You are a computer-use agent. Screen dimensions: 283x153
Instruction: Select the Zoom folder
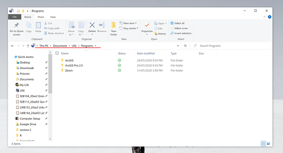69,71
